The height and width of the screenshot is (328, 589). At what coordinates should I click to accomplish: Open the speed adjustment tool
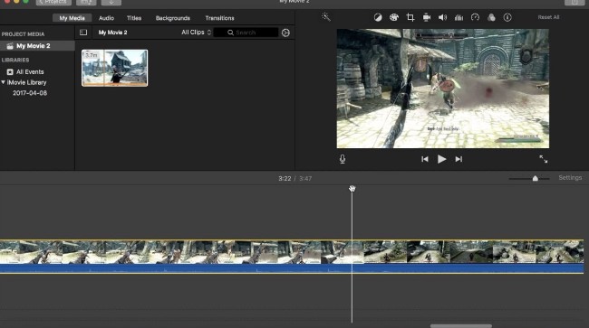475,17
